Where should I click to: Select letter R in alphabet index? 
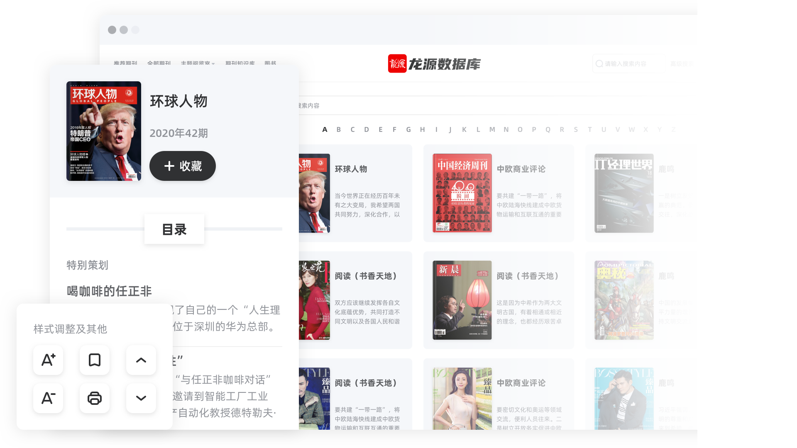coord(562,129)
